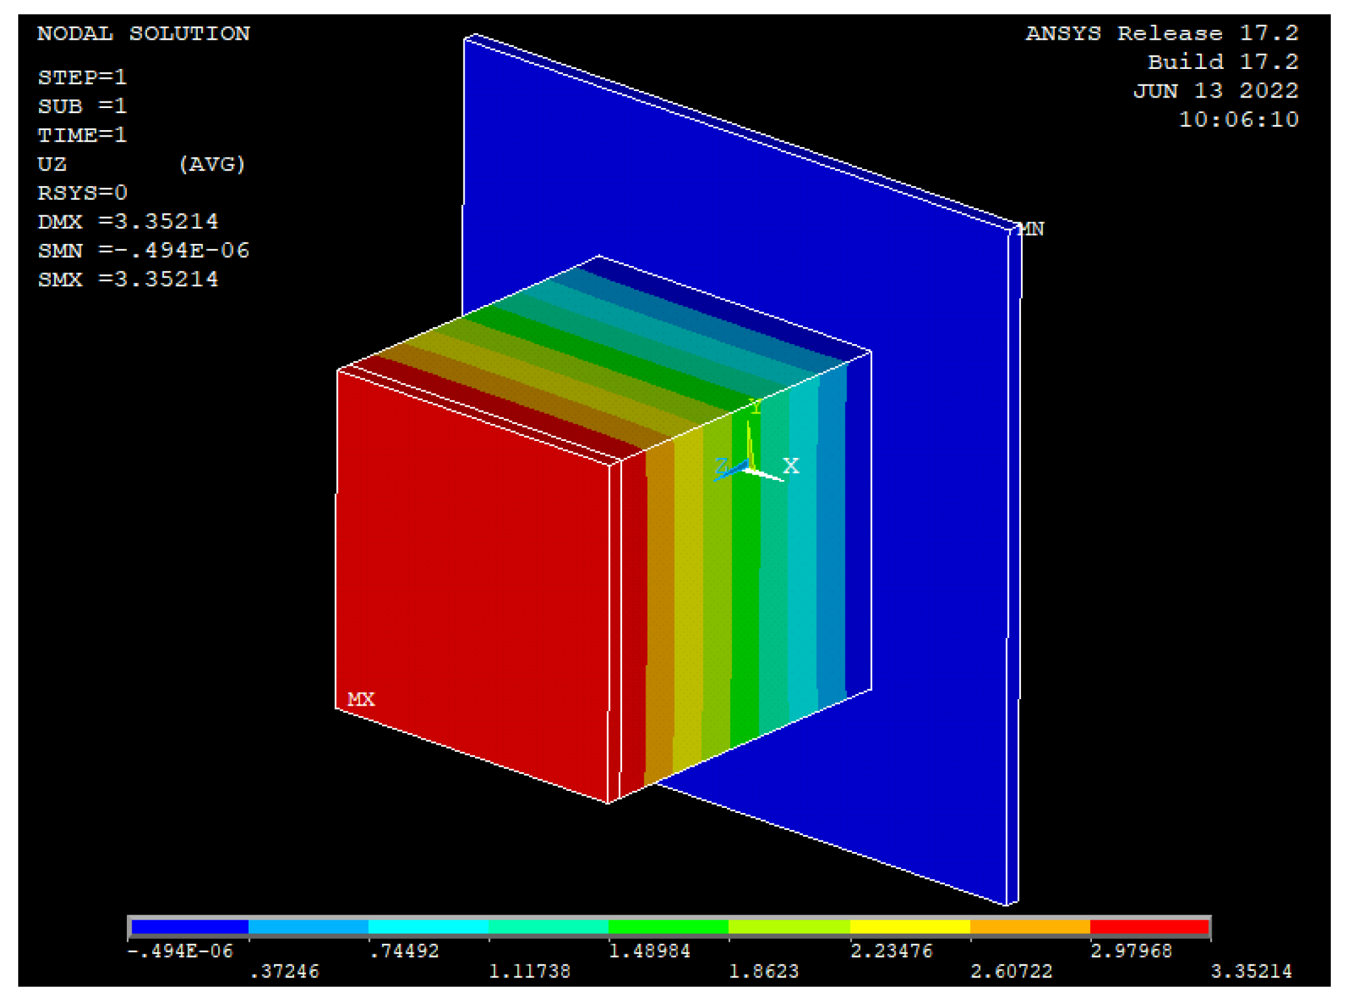Click the NODAL SOLUTION title text

pyautogui.click(x=143, y=33)
